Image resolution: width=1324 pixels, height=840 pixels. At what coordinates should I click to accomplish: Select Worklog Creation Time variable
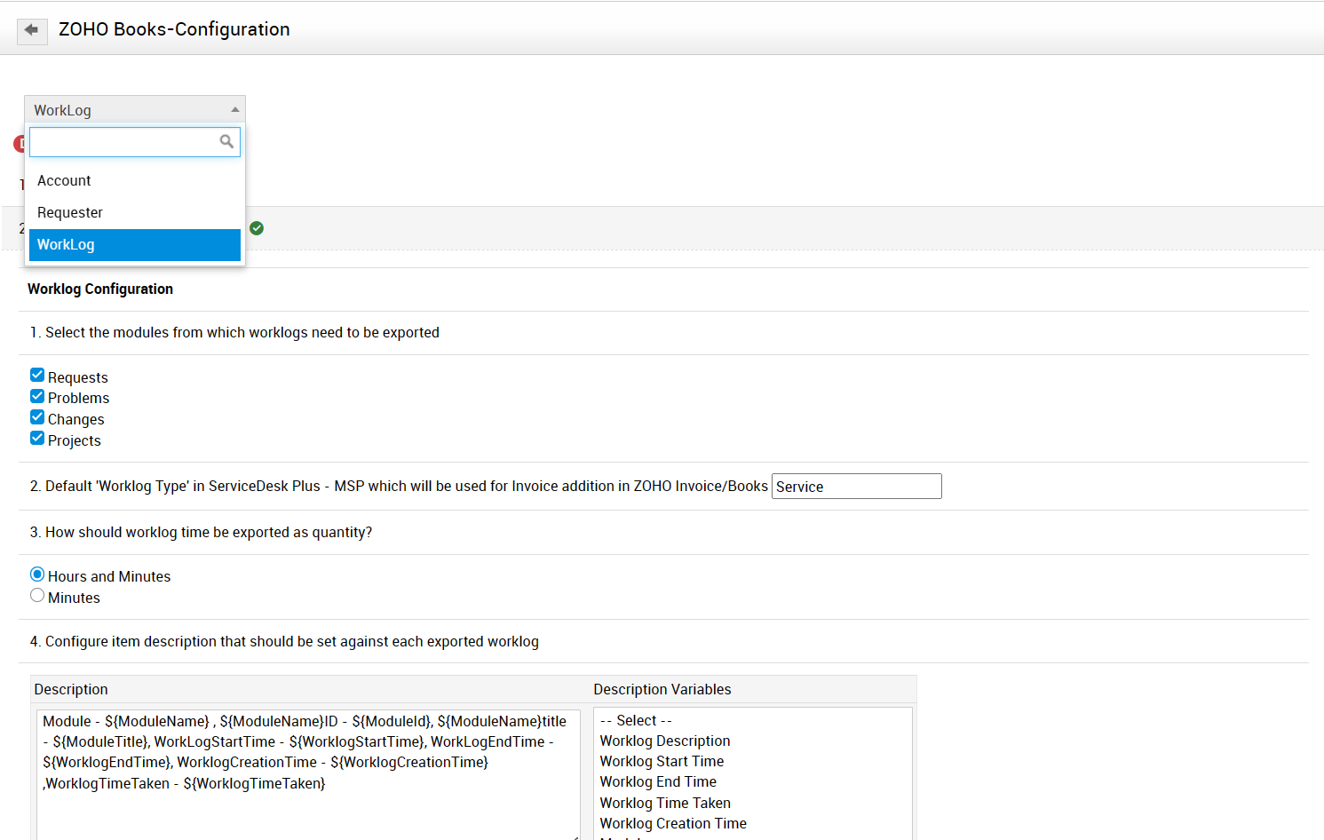(673, 824)
